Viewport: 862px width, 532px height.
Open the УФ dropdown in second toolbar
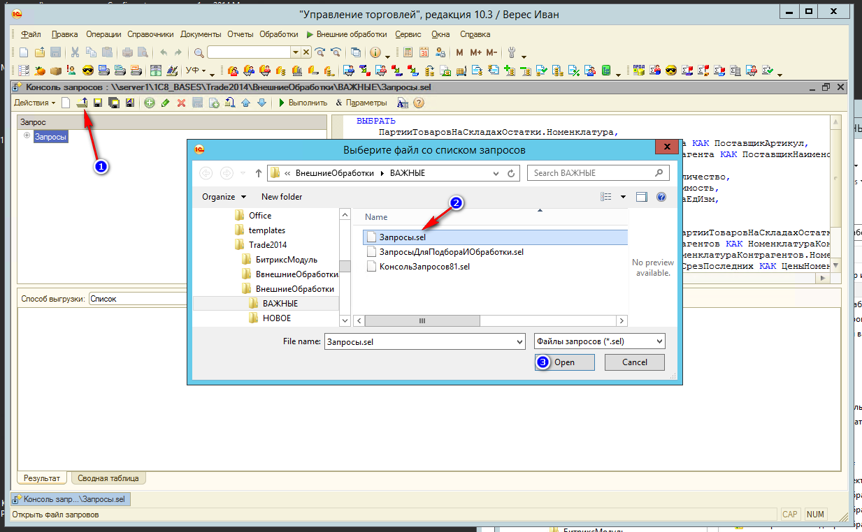click(196, 71)
